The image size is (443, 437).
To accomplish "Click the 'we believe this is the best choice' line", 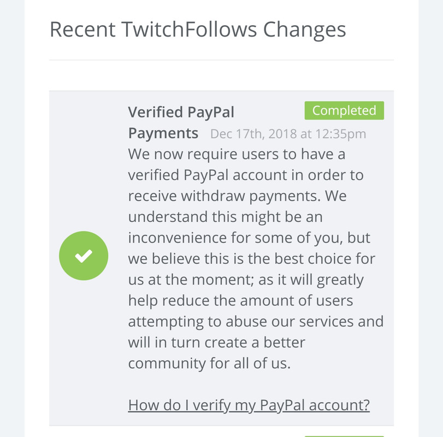I will 251,259.
